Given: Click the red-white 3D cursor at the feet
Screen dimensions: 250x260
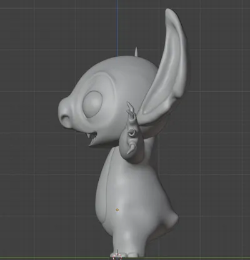Looking at the screenshot, I should (x=117, y=257).
